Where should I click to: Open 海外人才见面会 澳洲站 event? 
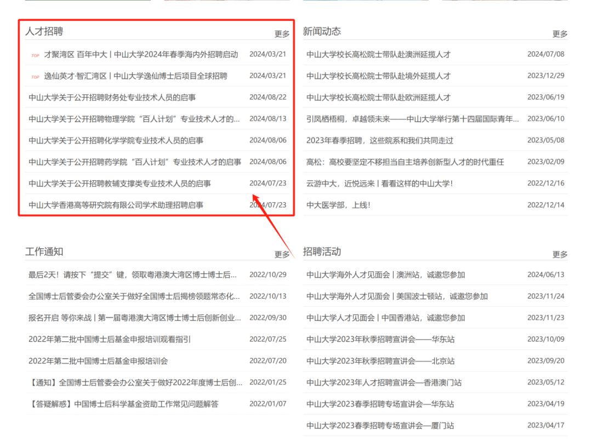[x=385, y=274]
